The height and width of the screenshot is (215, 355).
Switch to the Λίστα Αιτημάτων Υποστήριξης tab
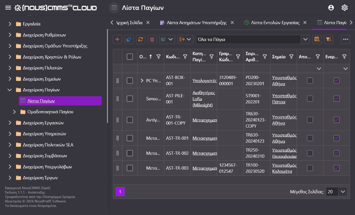pyautogui.click(x=197, y=23)
